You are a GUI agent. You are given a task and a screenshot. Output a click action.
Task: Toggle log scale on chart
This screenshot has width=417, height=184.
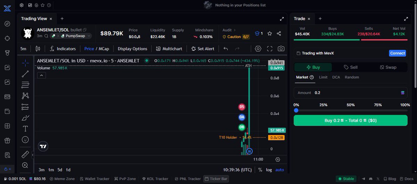pyautogui.click(x=269, y=170)
